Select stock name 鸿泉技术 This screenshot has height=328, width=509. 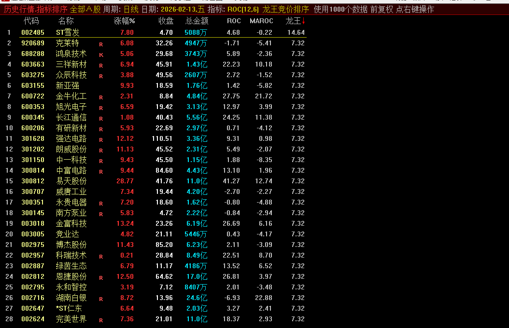[x=71, y=54]
